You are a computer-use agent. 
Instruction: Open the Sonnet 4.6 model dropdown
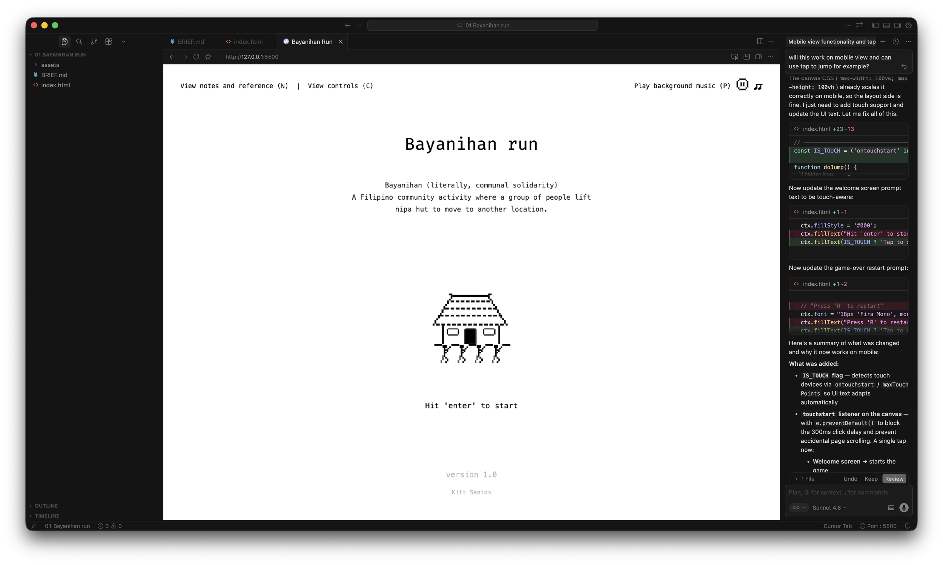click(x=829, y=508)
